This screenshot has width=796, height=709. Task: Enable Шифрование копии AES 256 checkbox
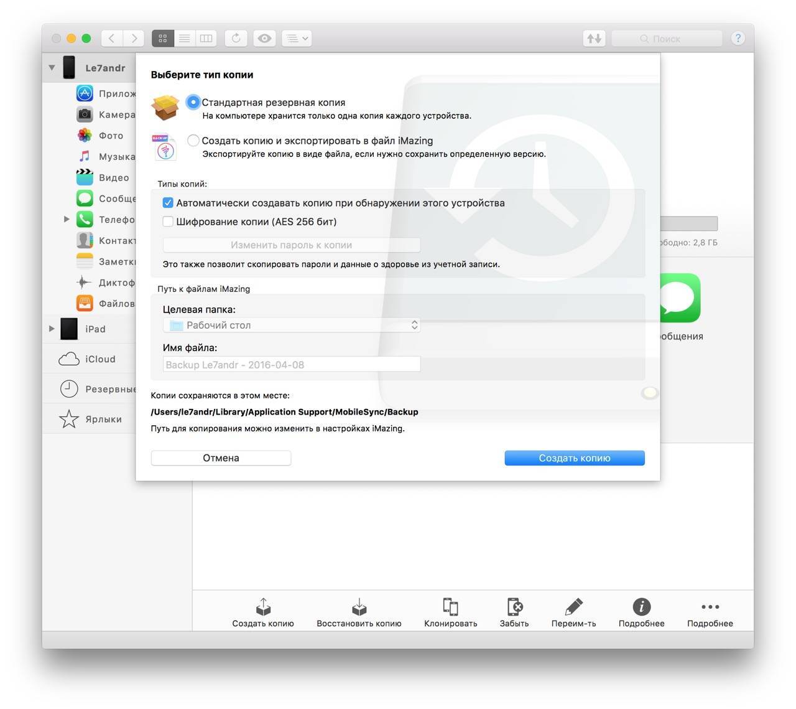(168, 222)
